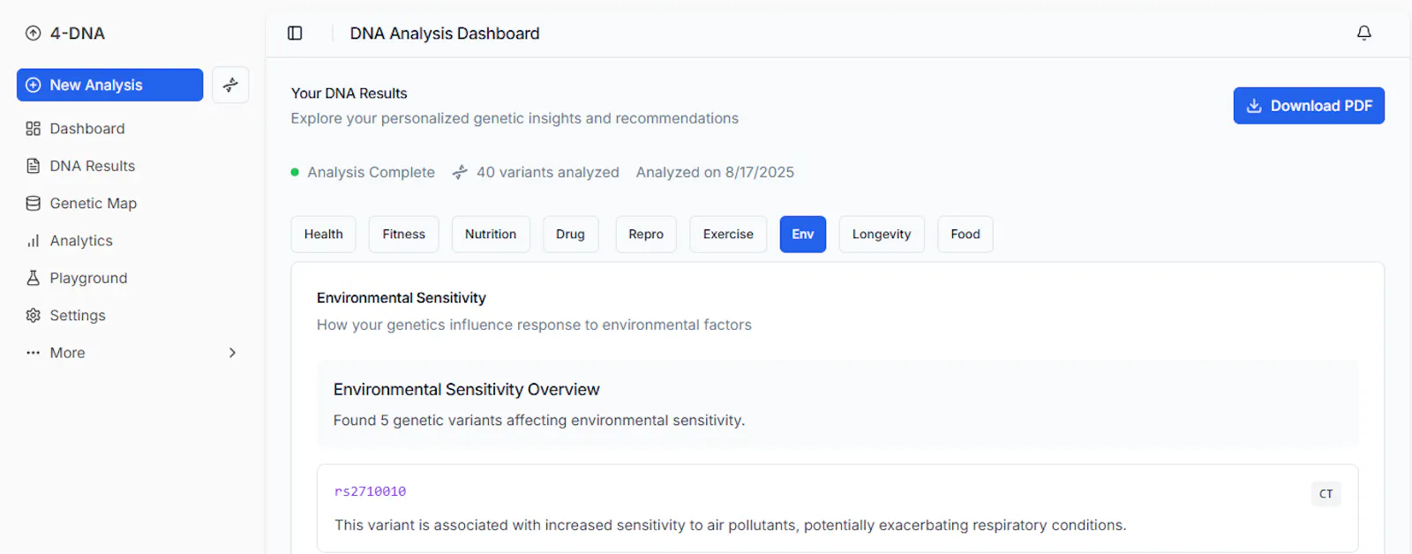Click the Dashboard grid icon
1412x554 pixels.
34,129
